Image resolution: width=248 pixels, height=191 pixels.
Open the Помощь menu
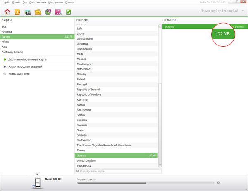point(70,2)
